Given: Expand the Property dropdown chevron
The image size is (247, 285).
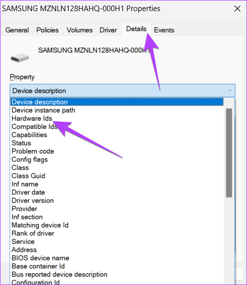Looking at the screenshot, I should coord(230,90).
